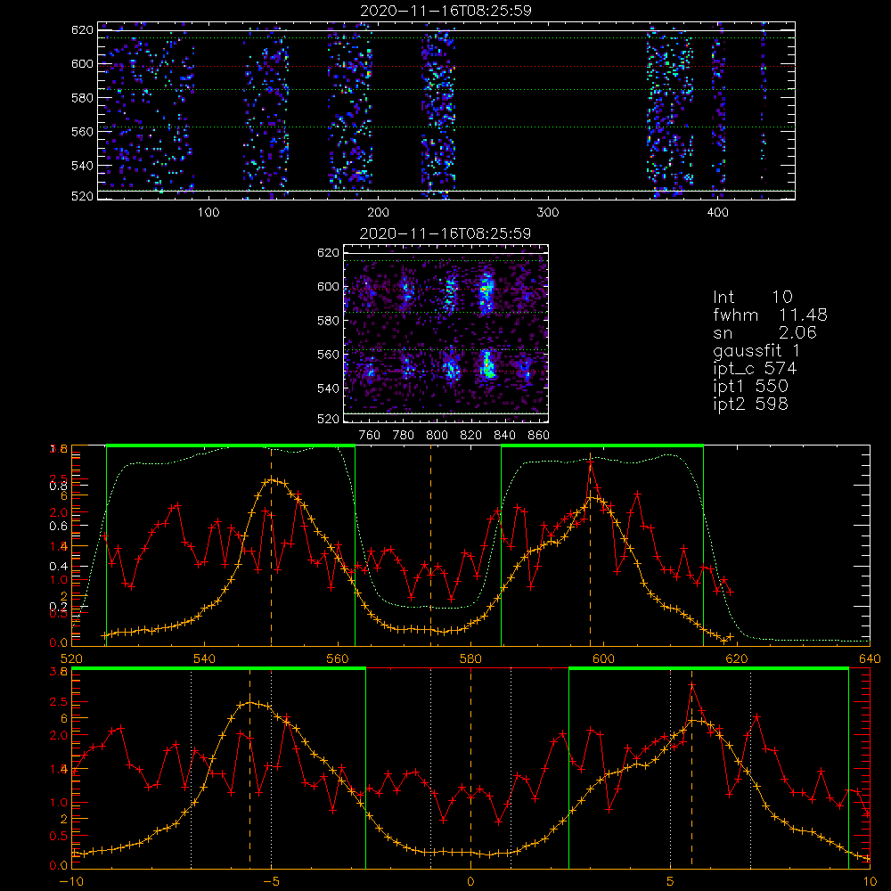
Task: Select the 'ipt2 598' readout line
Action: (x=750, y=404)
